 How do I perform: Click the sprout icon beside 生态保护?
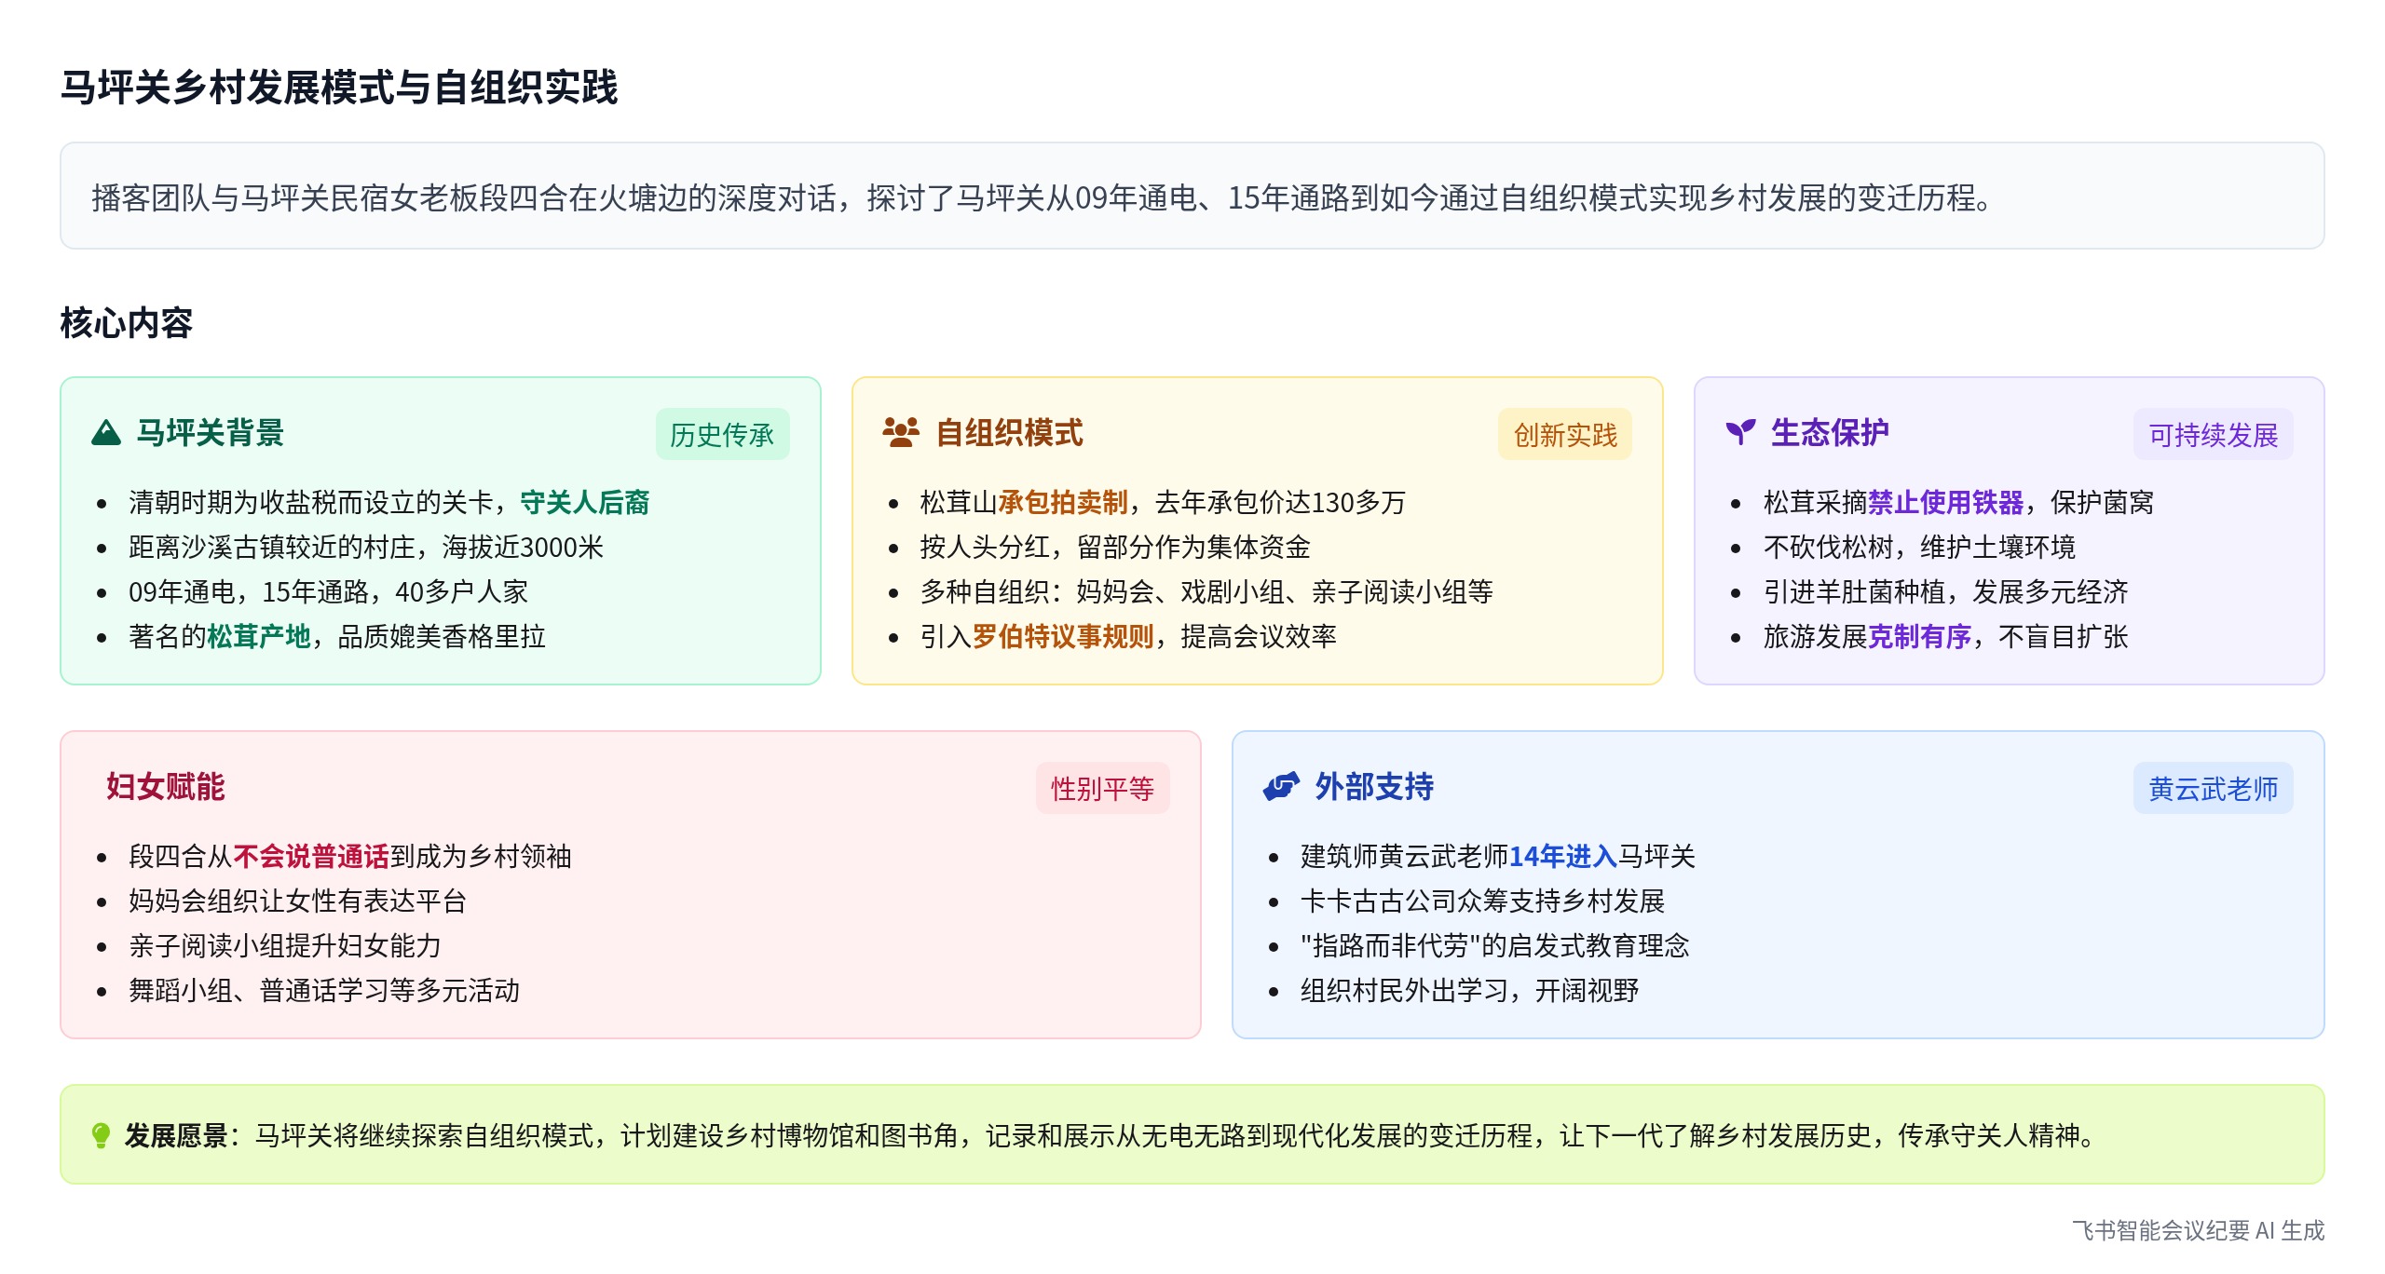[1740, 432]
